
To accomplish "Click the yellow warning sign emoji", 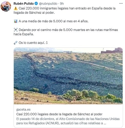I will click(16, 8).
